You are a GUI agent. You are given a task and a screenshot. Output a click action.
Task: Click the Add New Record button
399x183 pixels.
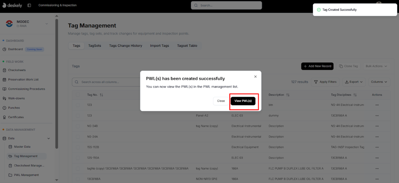[x=317, y=66]
